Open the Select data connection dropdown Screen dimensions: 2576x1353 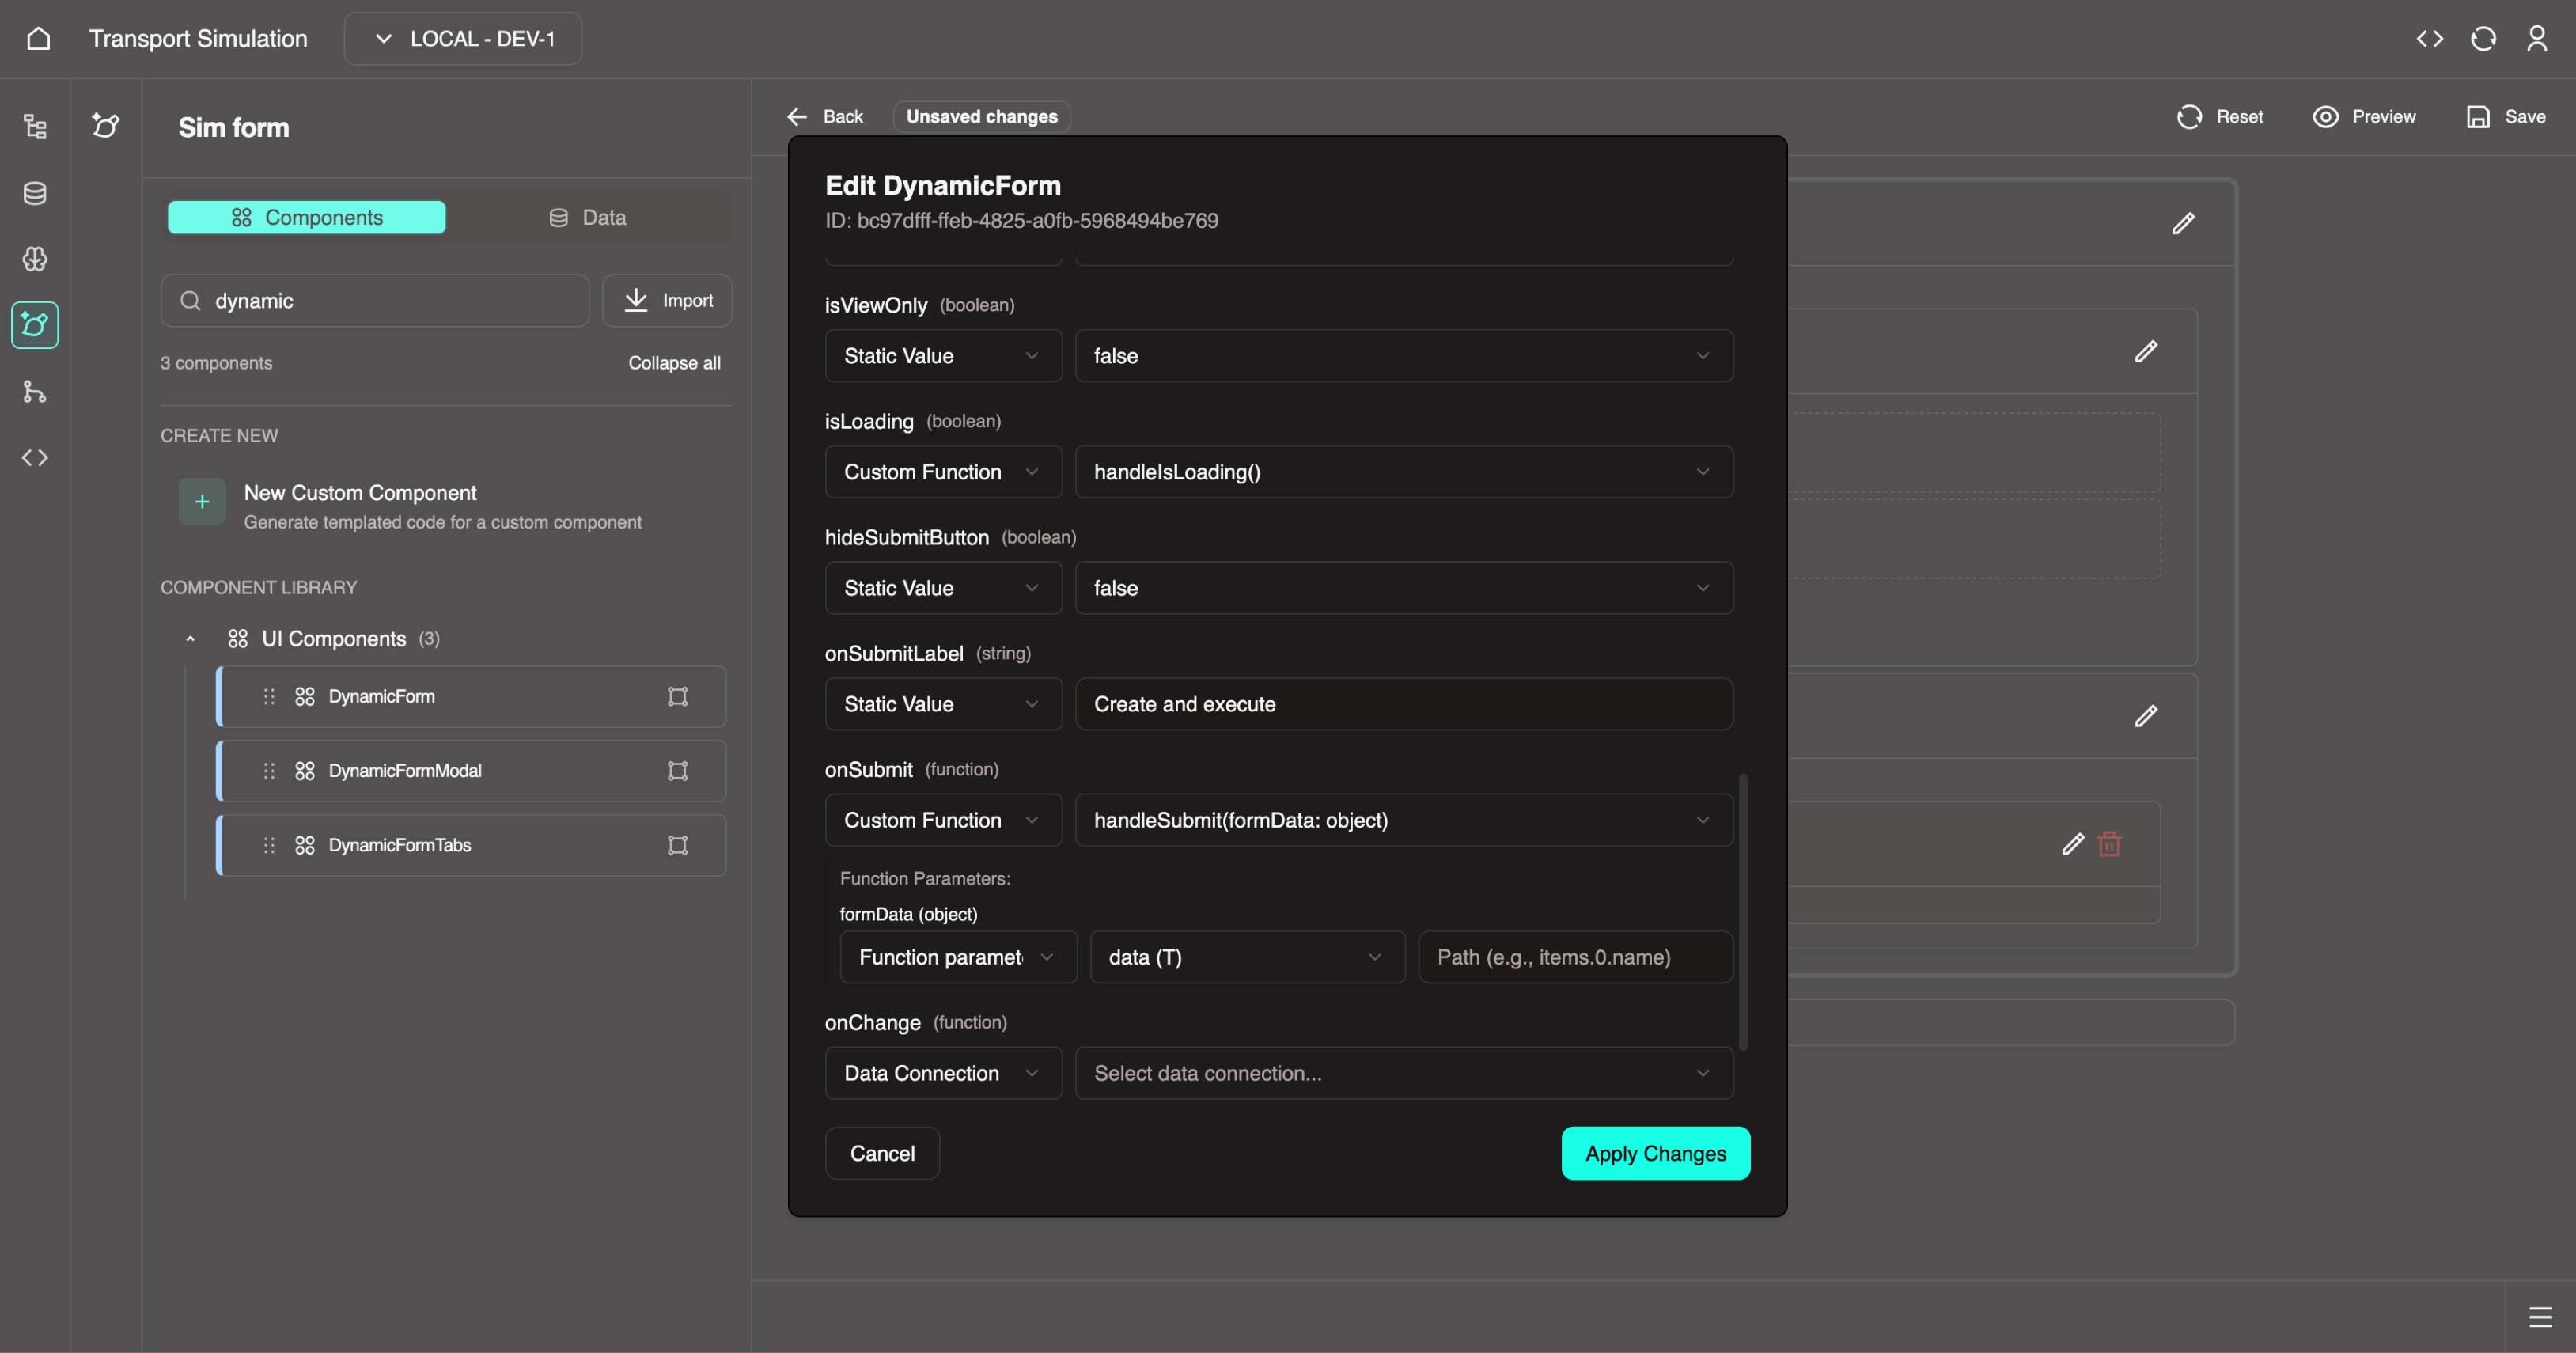(1404, 1073)
